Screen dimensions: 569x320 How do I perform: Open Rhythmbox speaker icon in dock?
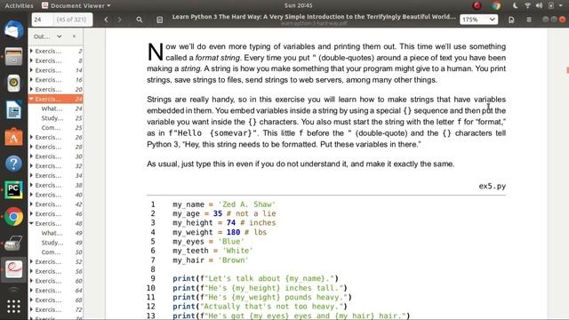(x=13, y=83)
